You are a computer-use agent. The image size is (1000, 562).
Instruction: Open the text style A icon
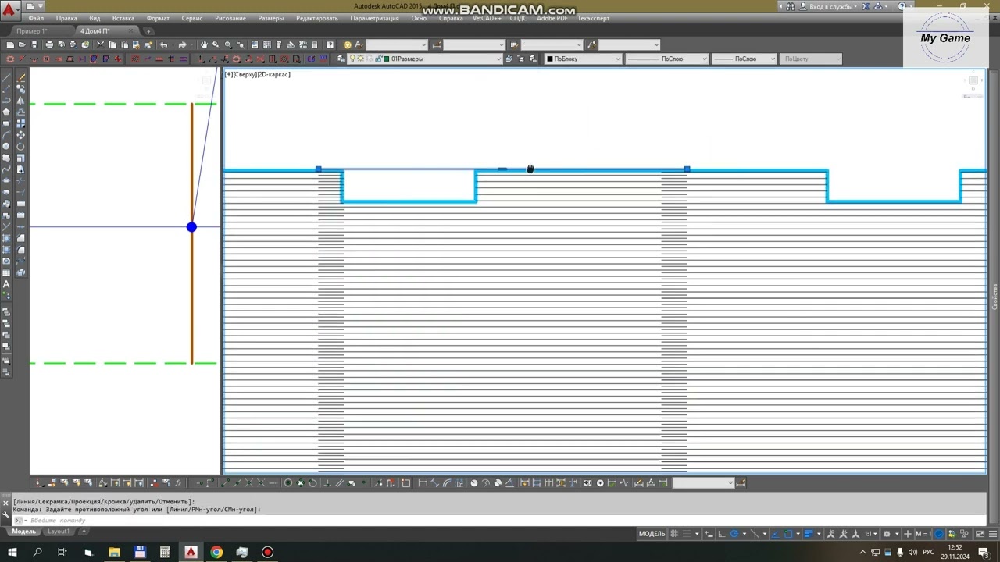point(359,44)
